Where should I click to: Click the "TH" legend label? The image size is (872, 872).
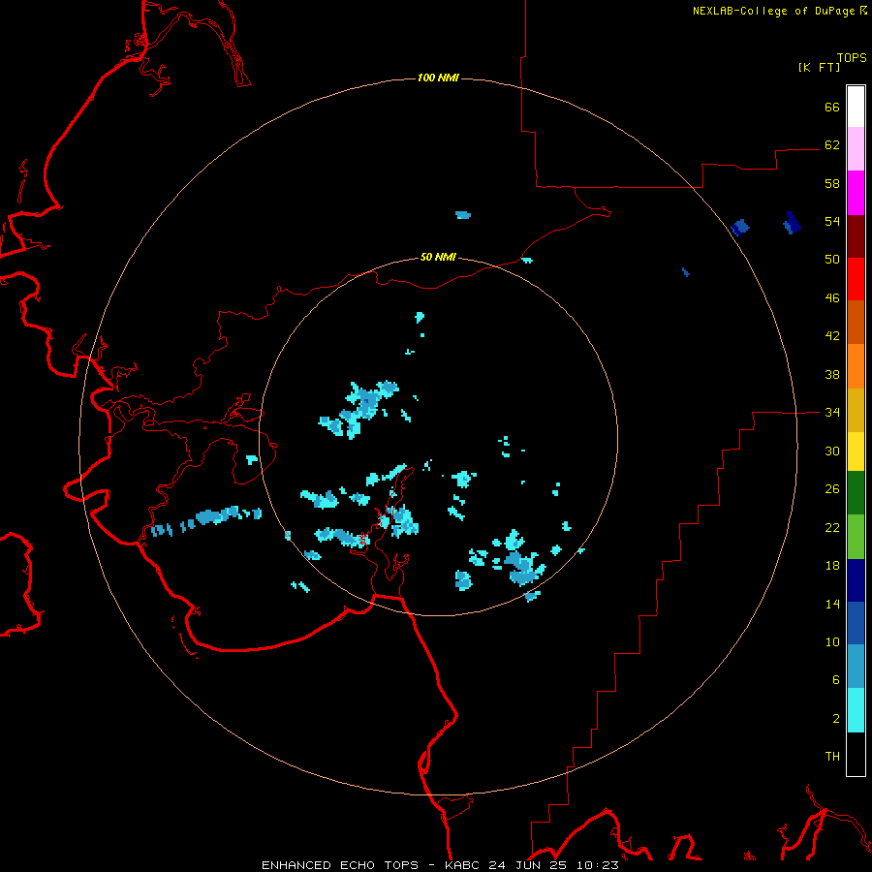tap(832, 757)
